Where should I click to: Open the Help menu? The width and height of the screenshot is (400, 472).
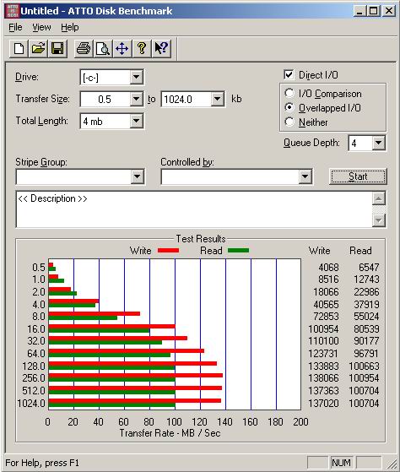click(70, 27)
